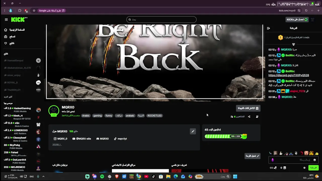This screenshot has height=181, width=322.
Task: Click the green chat send button
Action: (x=313, y=168)
